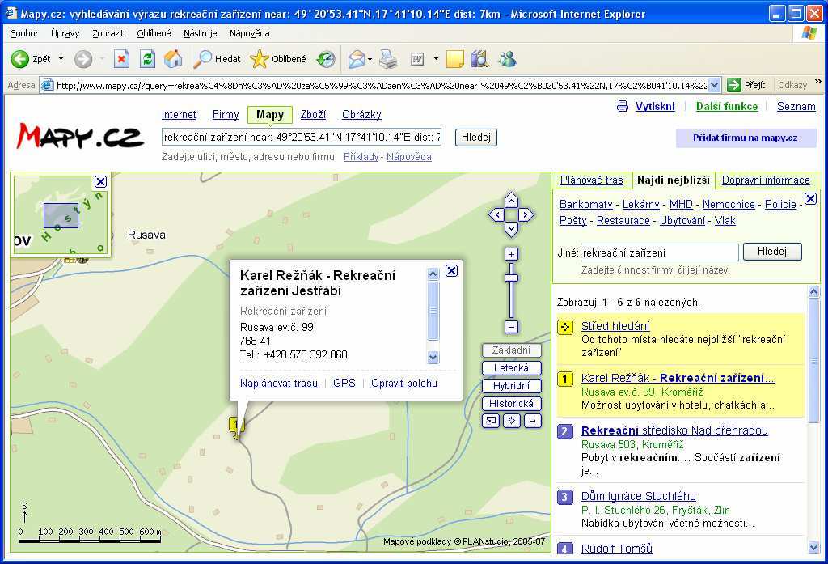Pan the map left with the arrow
Screen dimensions: 828x564
(x=496, y=215)
